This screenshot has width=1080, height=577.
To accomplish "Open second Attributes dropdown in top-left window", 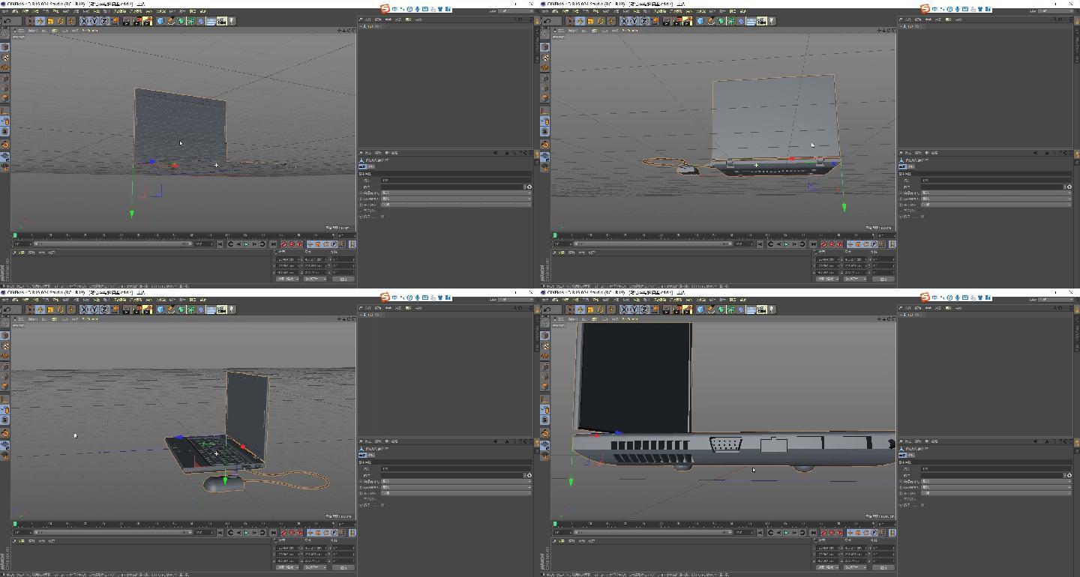I will tap(456, 199).
